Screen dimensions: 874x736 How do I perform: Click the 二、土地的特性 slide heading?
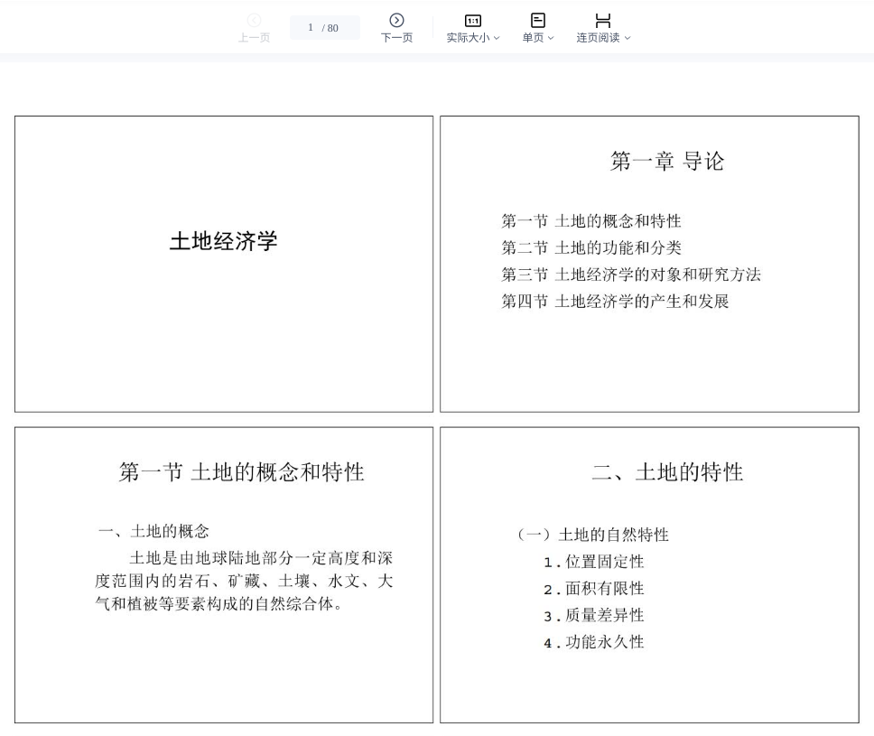667,472
